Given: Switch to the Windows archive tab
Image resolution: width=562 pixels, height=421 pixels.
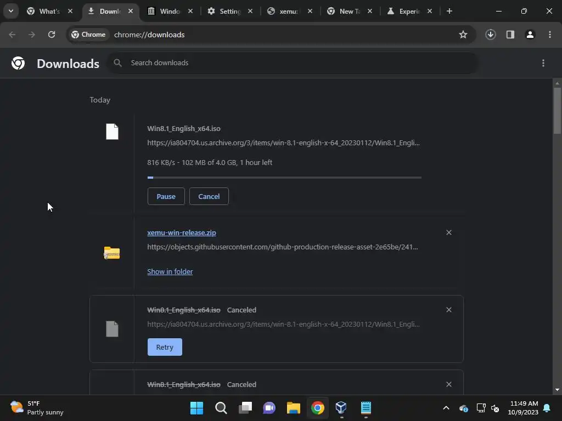Looking at the screenshot, I should (170, 12).
